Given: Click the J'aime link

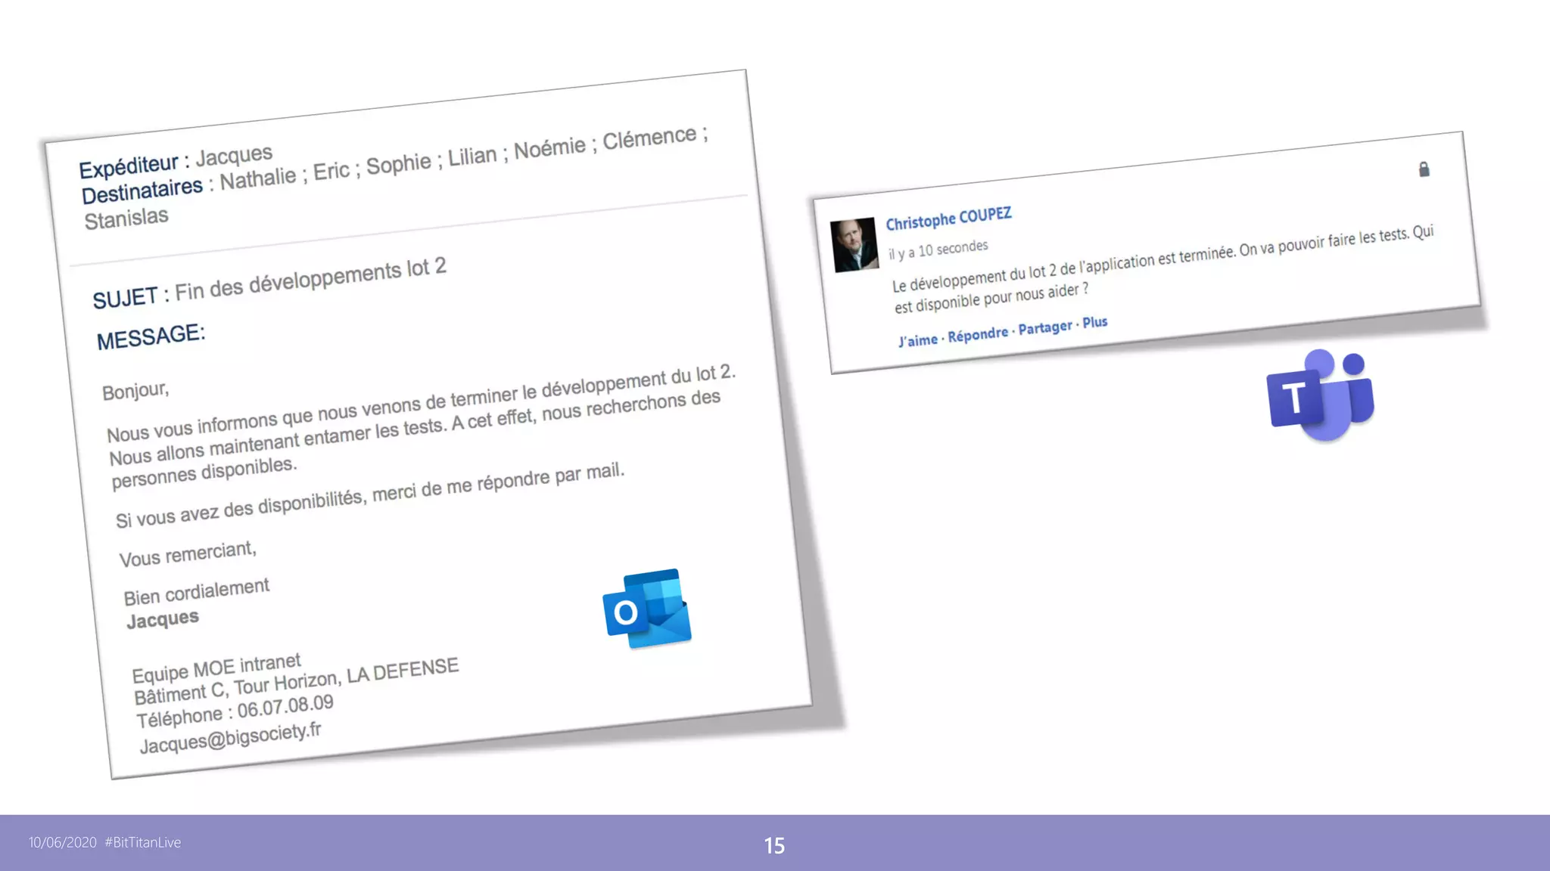Looking at the screenshot, I should point(918,340).
